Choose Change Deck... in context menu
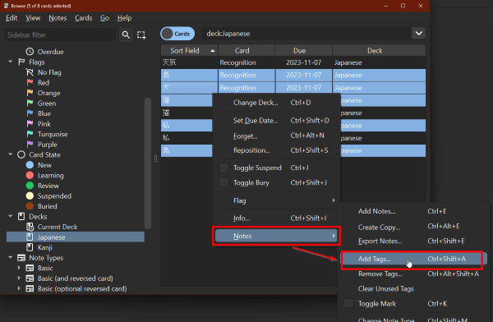The image size is (493, 322). 276,103
